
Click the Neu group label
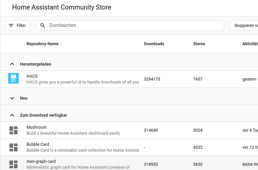24,98
